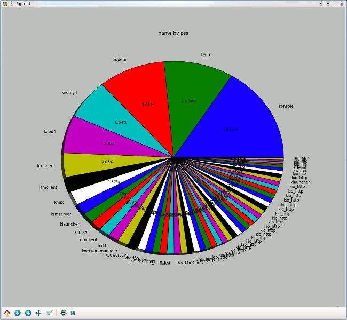Open the window menu icon in title bar
The image size is (347, 320).
[x=5, y=4]
